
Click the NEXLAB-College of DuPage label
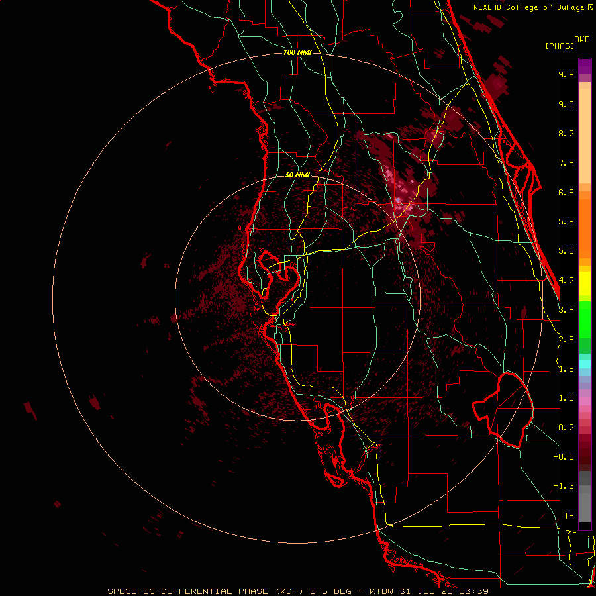point(528,7)
